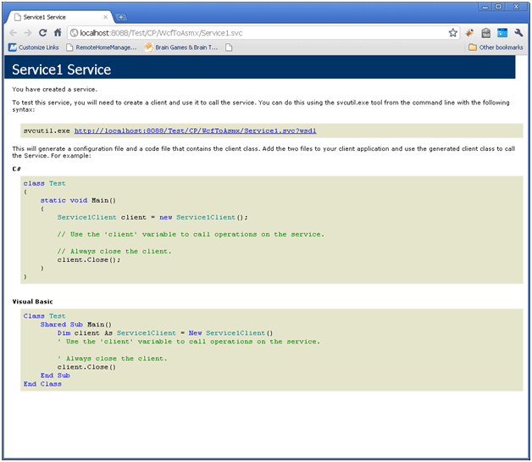This screenshot has width=532, height=462.
Task: Click the 'Service1 Service' page heading
Action: click(61, 70)
